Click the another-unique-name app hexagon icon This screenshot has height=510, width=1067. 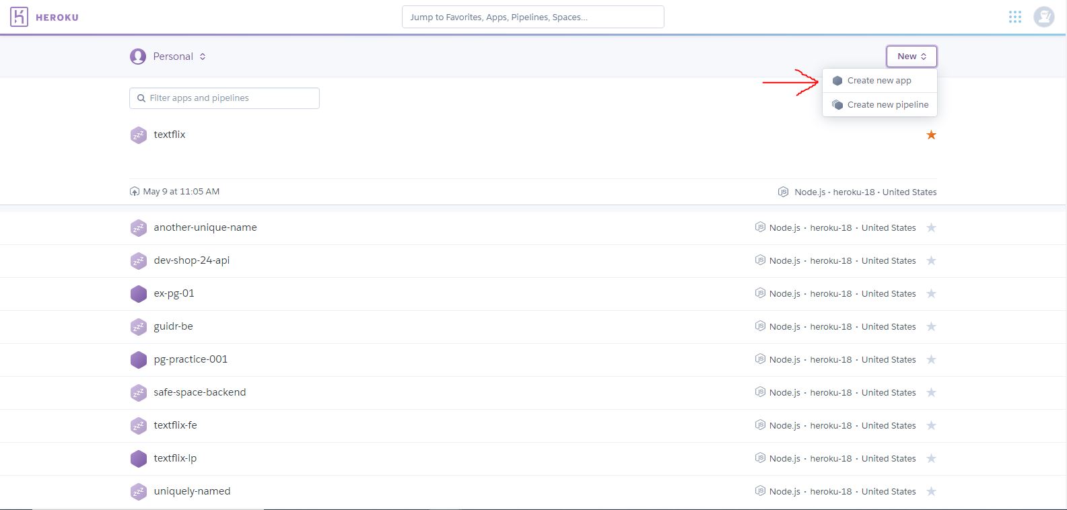click(x=139, y=228)
